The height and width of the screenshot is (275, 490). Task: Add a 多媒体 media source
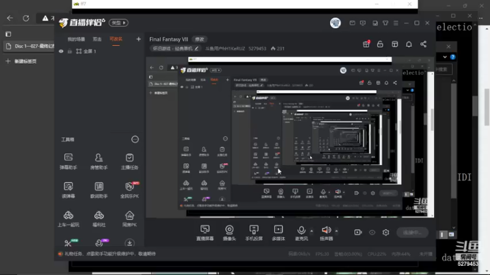[x=278, y=233]
